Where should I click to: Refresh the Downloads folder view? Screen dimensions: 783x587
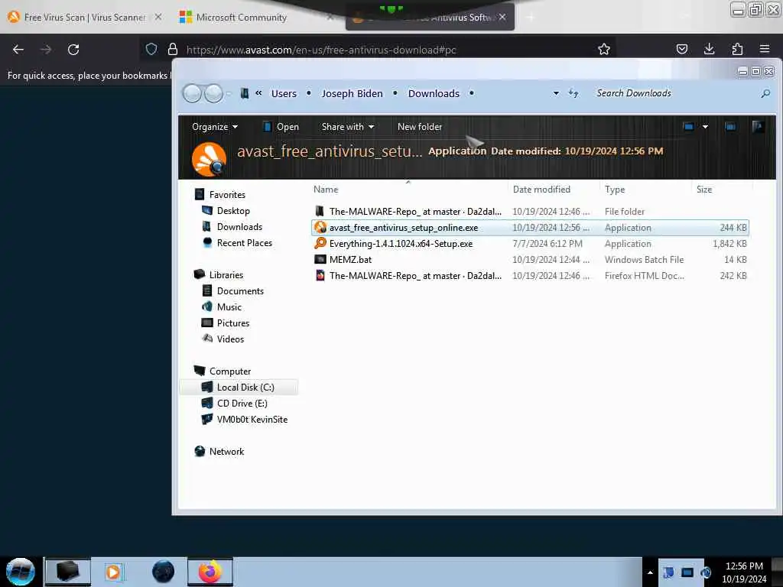tap(573, 93)
